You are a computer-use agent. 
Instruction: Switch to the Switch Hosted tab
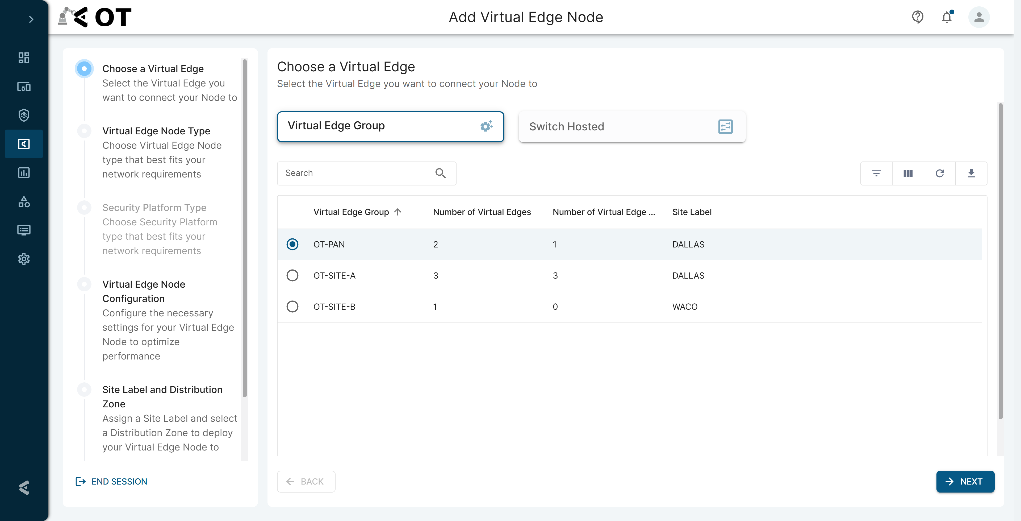[x=632, y=127]
